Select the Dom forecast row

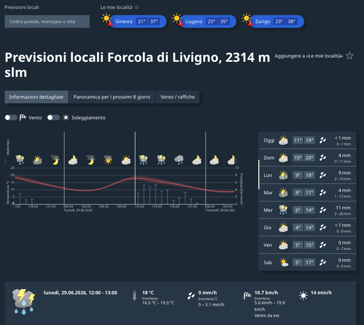pos(307,158)
